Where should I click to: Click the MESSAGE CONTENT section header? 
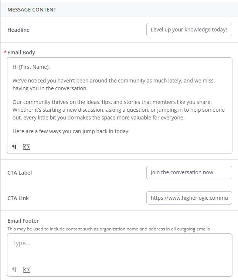[32, 10]
